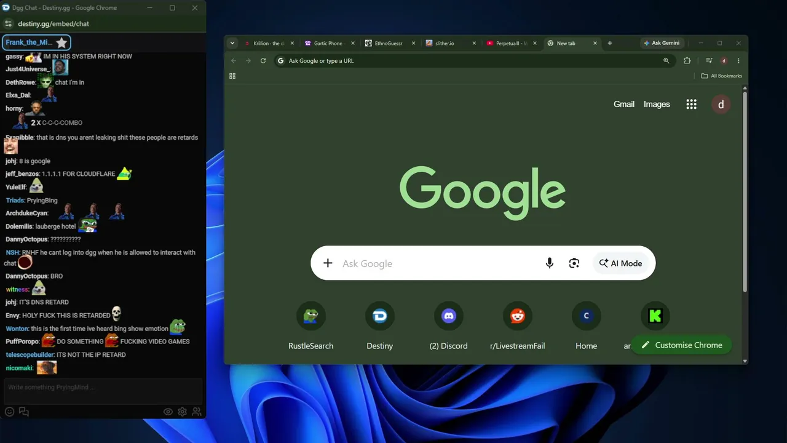
Task: Open the apps grid in bookmarks bar
Action: pos(232,76)
